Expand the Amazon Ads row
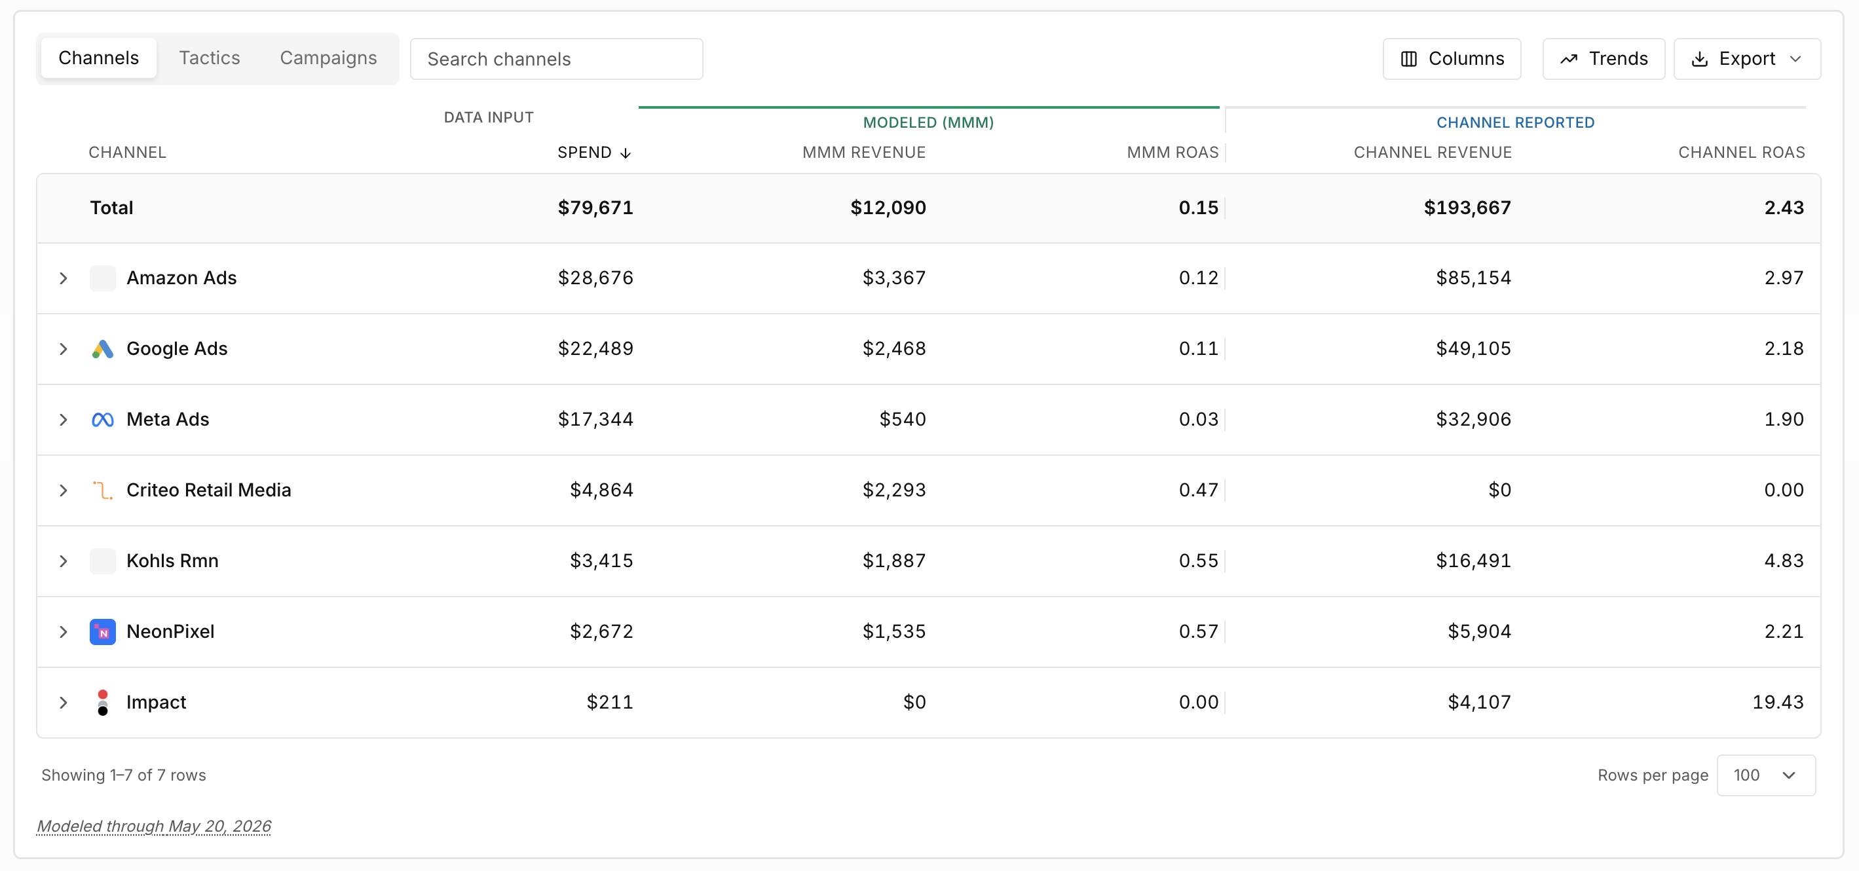Screen dimensions: 1859x871 pos(64,278)
